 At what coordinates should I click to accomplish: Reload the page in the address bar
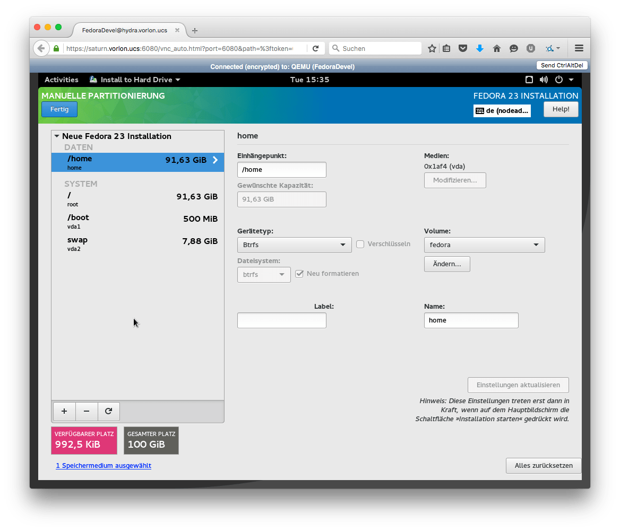[x=315, y=48]
